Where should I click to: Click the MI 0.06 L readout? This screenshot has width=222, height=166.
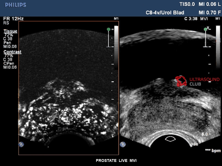pyautogui.click(x=210, y=4)
